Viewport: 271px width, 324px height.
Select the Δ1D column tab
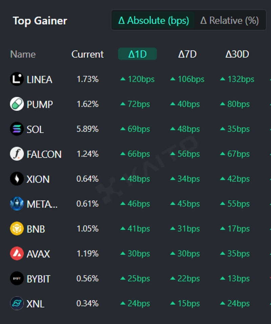point(137,54)
